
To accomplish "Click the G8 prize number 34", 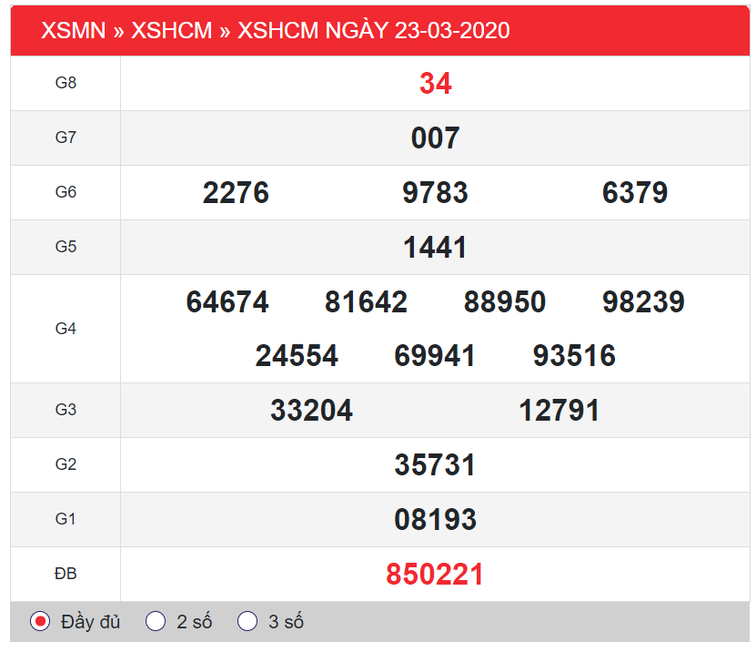I will [435, 84].
